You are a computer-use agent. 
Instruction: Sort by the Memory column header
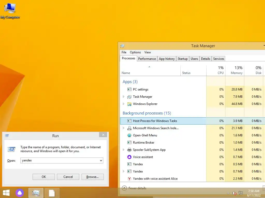(x=235, y=71)
